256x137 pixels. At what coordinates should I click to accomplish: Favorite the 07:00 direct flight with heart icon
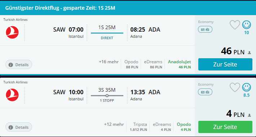tap(235, 25)
